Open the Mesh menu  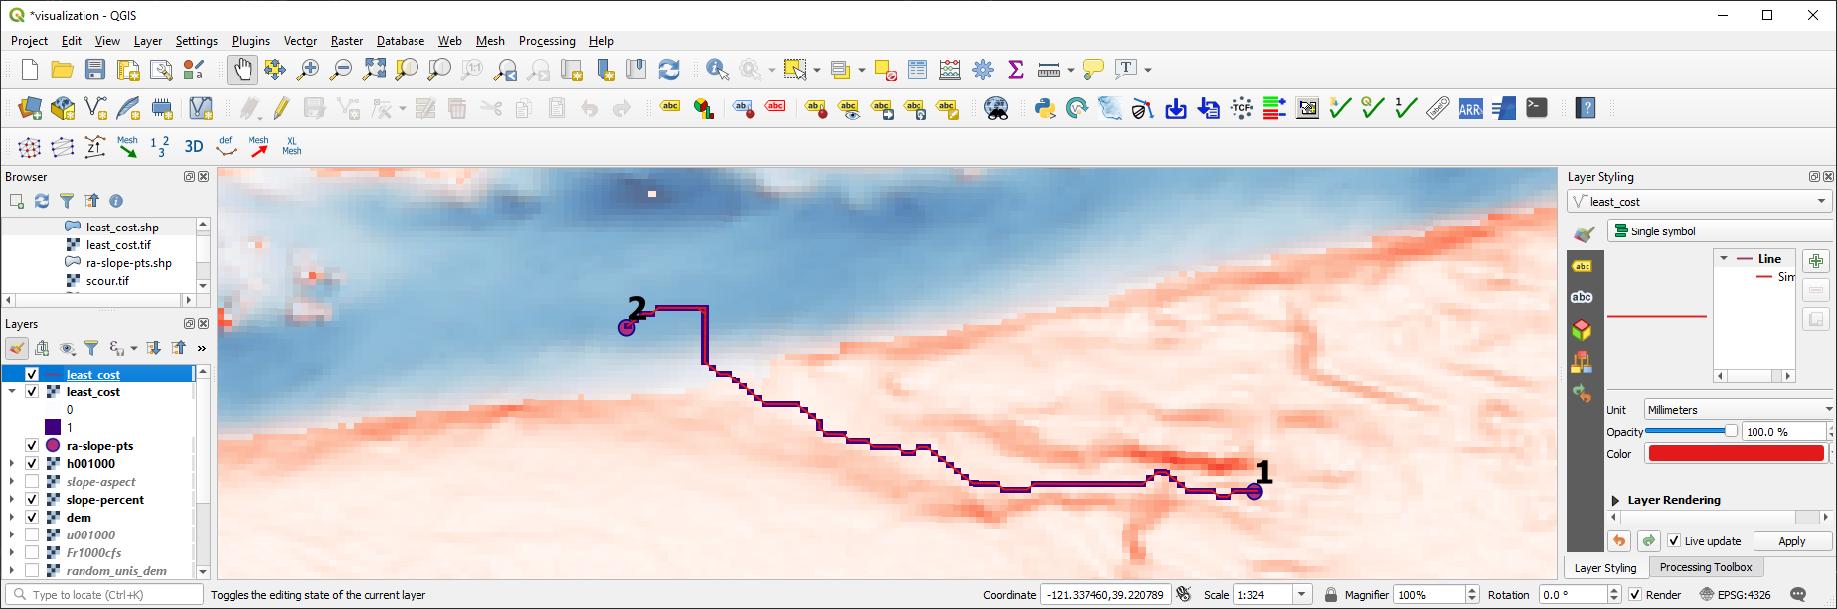click(490, 41)
